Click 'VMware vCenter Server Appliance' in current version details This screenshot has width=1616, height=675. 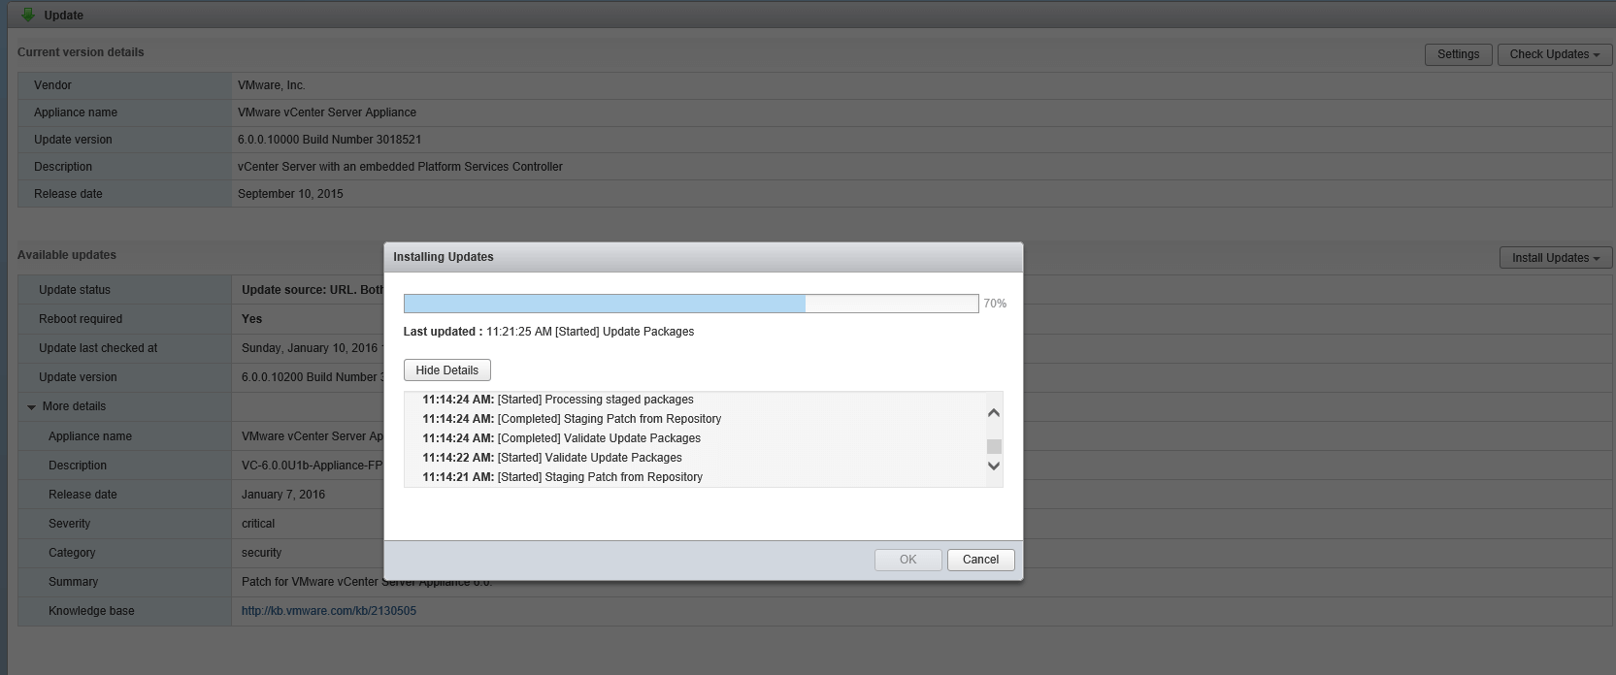(x=327, y=112)
